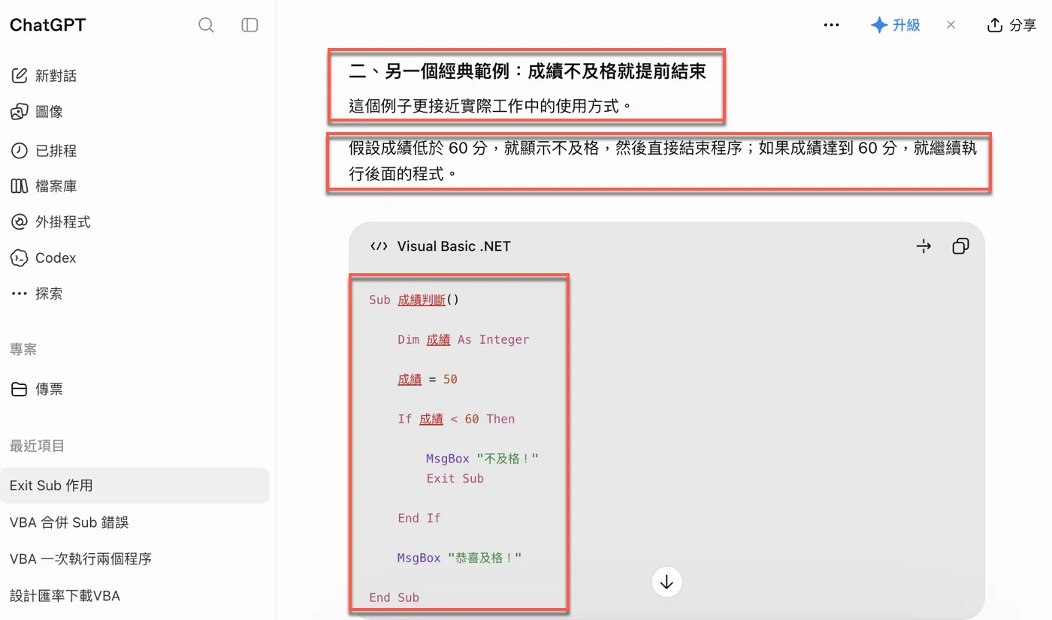This screenshot has height=620, width=1052.
Task: Click the code line MsgBox "恭喜及格！"
Action: [459, 558]
